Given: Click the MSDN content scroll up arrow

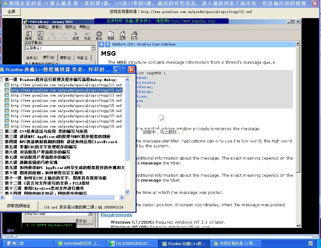Looking at the screenshot, I should tap(298, 43).
